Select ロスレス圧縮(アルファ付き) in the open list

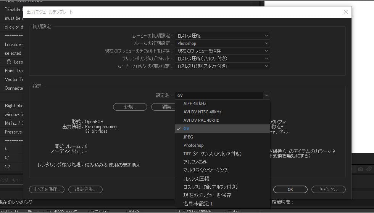pos(222,187)
